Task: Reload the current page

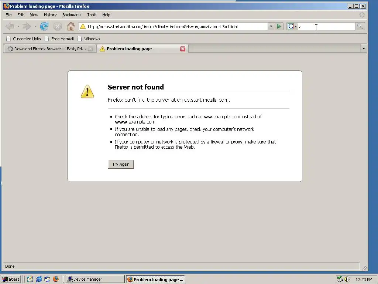Action: pyautogui.click(x=44, y=26)
